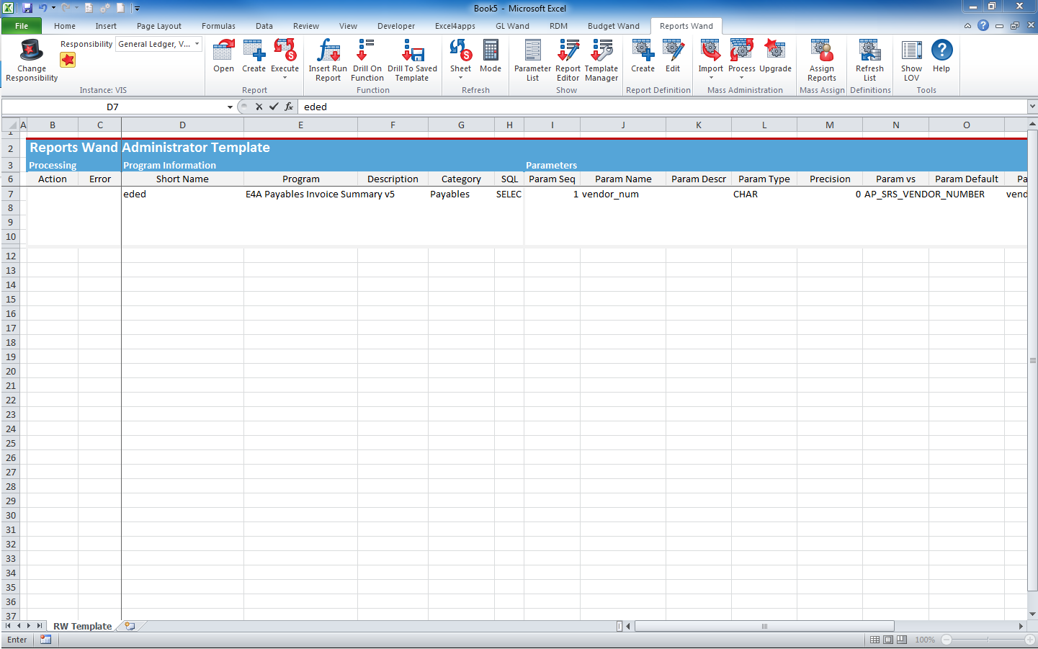Click the horizontal scrollbar right arrow
This screenshot has height=649, width=1038.
coord(1021,626)
